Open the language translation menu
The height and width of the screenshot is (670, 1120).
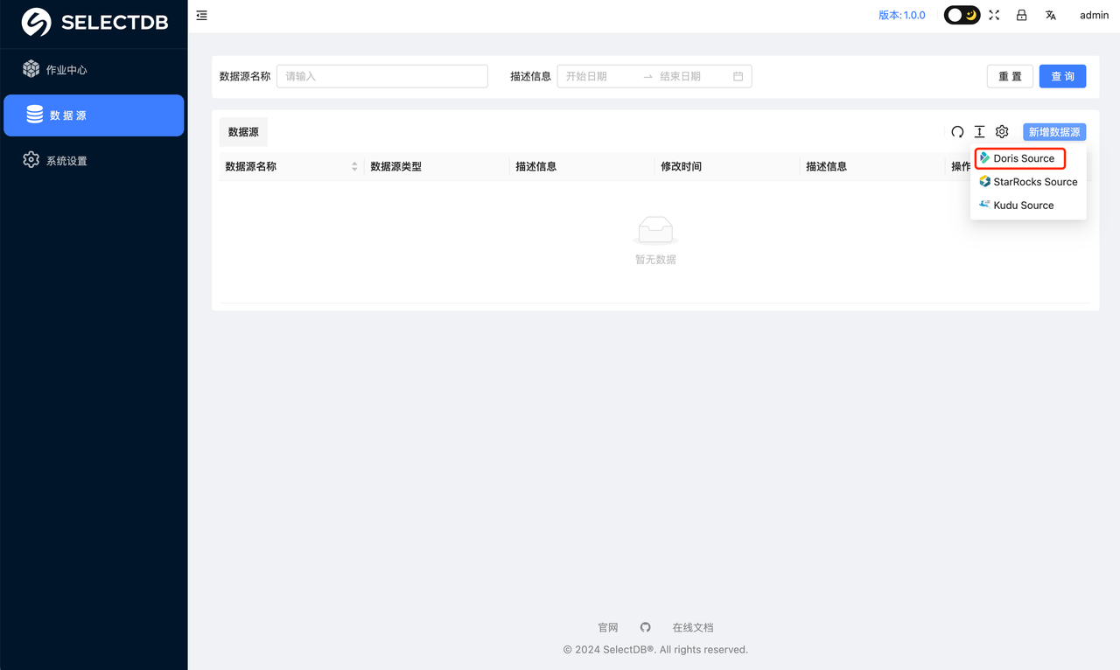[1051, 15]
